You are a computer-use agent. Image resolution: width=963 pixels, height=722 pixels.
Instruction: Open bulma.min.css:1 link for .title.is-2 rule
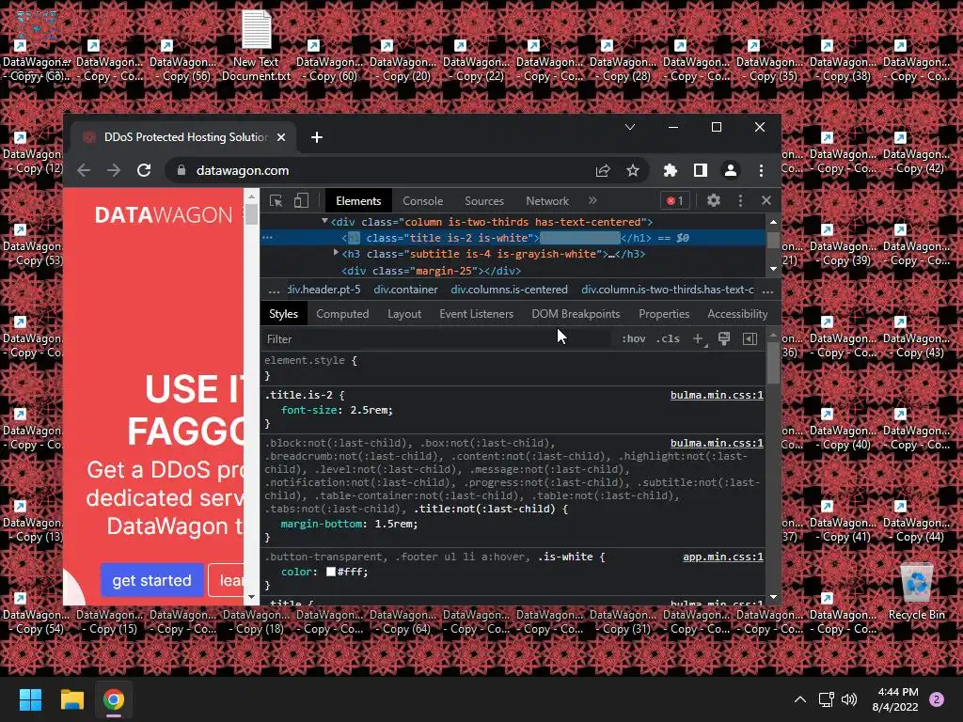pos(717,395)
